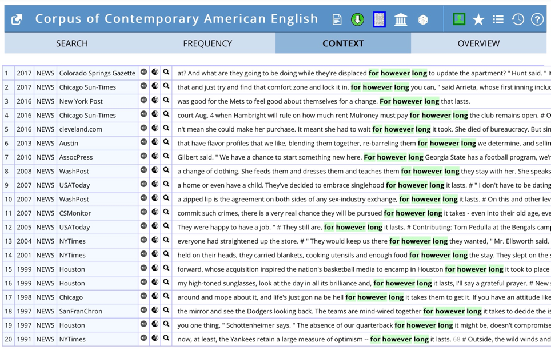Click magnifier icon for row 5 cleveland.com
Viewport: 551px width, 350px height.
[x=166, y=128]
